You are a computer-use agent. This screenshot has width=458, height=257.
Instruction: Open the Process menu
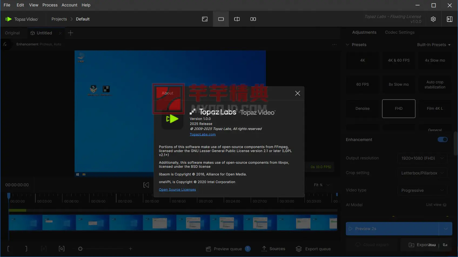[50, 5]
